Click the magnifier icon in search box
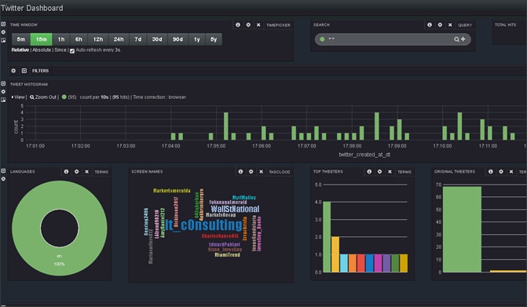 (456, 39)
